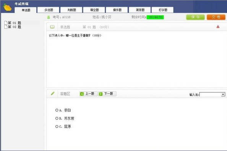Select answer option A. 李白

click(x=57, y=110)
